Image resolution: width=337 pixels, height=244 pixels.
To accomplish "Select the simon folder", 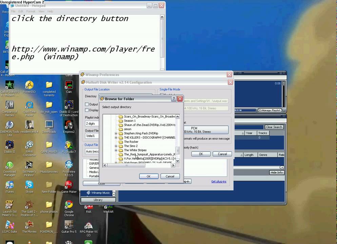I will [x=127, y=129].
